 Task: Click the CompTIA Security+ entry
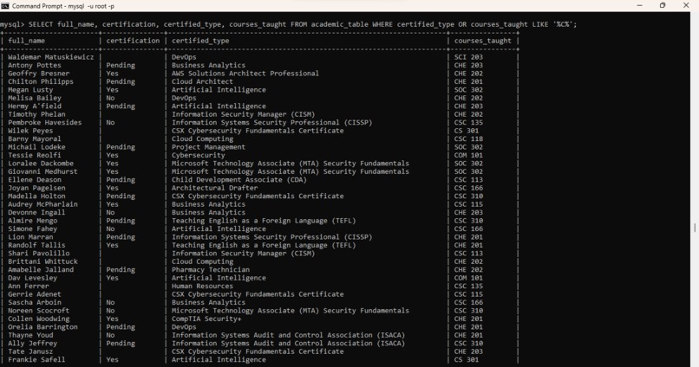[206, 319]
